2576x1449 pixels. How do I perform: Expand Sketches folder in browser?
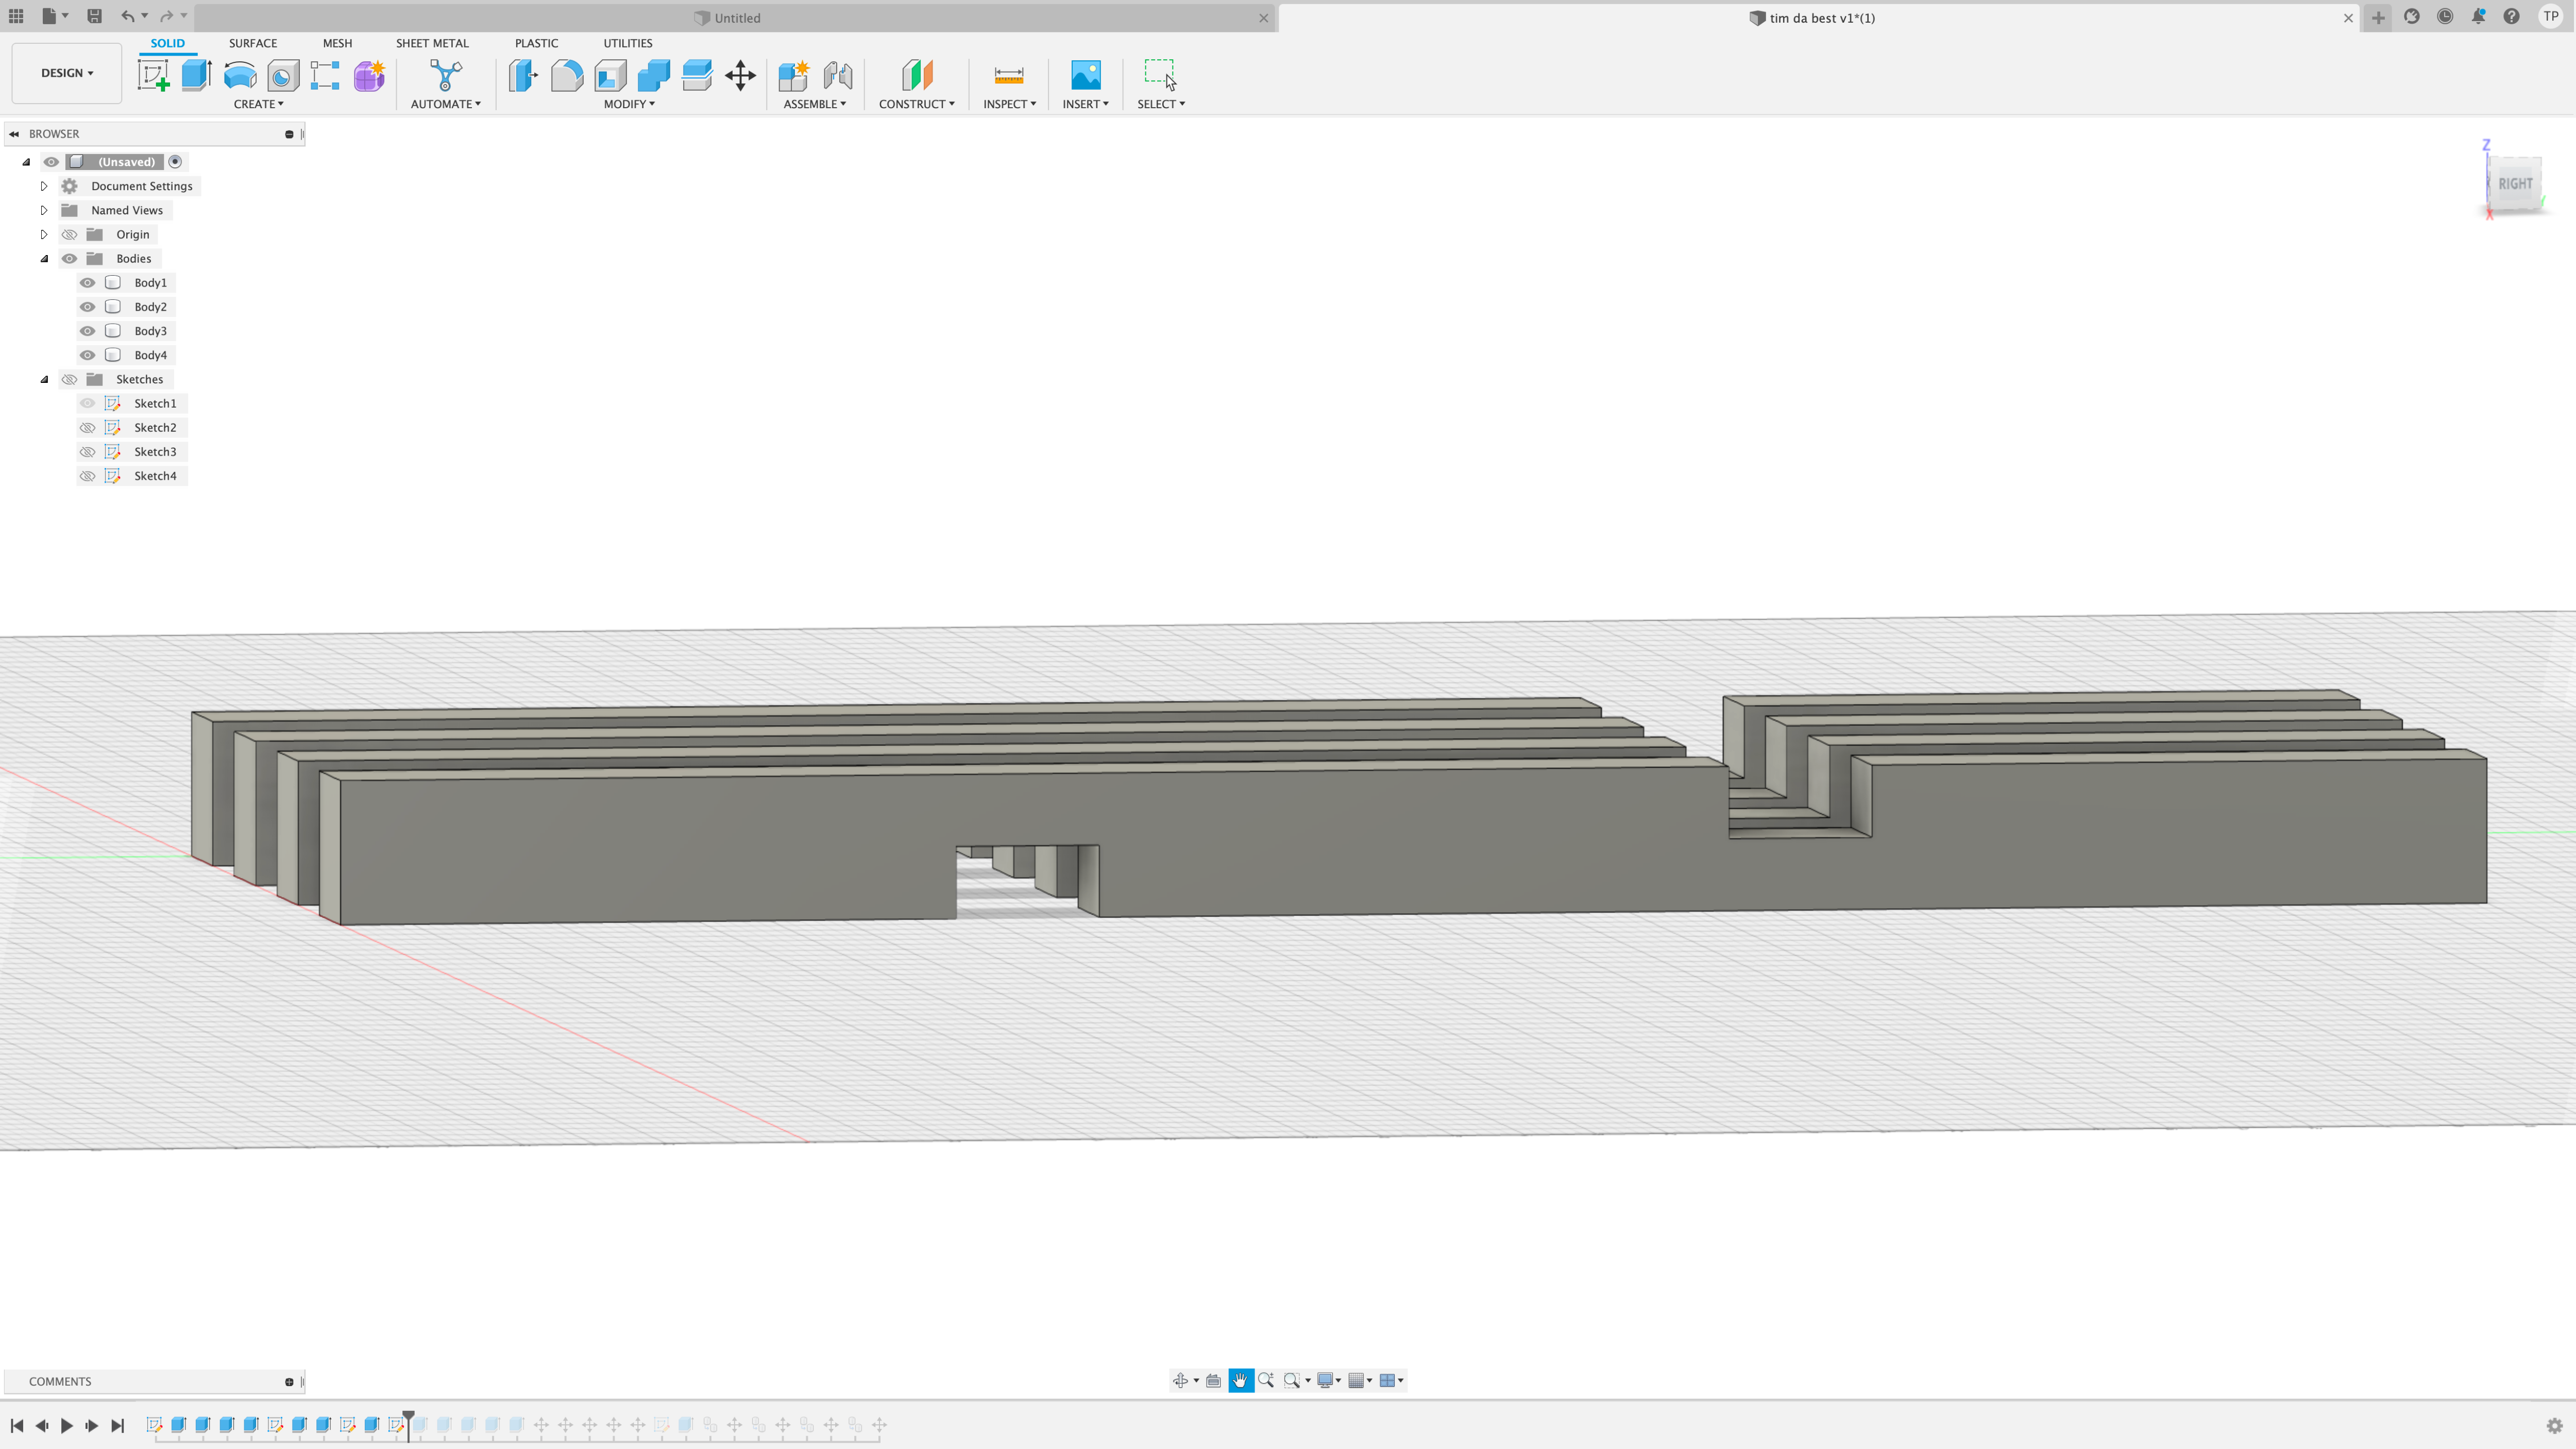(x=44, y=379)
